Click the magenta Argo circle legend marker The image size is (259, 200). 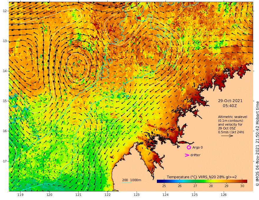click(189, 147)
